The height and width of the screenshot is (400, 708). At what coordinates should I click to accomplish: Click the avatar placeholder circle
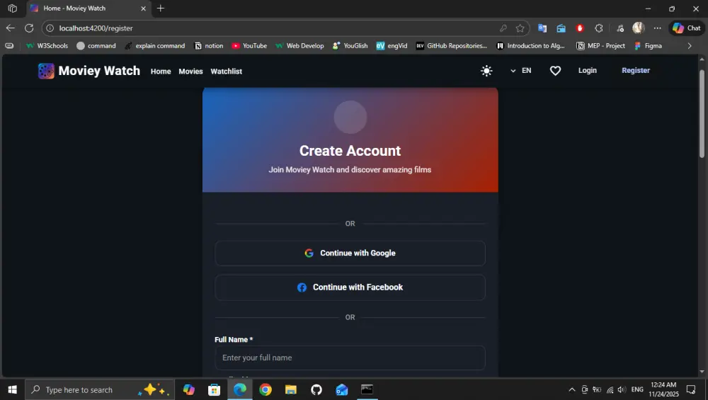point(350,117)
